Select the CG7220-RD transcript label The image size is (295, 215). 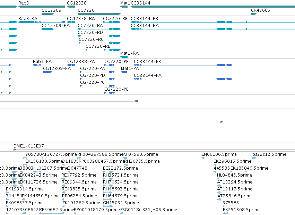click(90, 32)
